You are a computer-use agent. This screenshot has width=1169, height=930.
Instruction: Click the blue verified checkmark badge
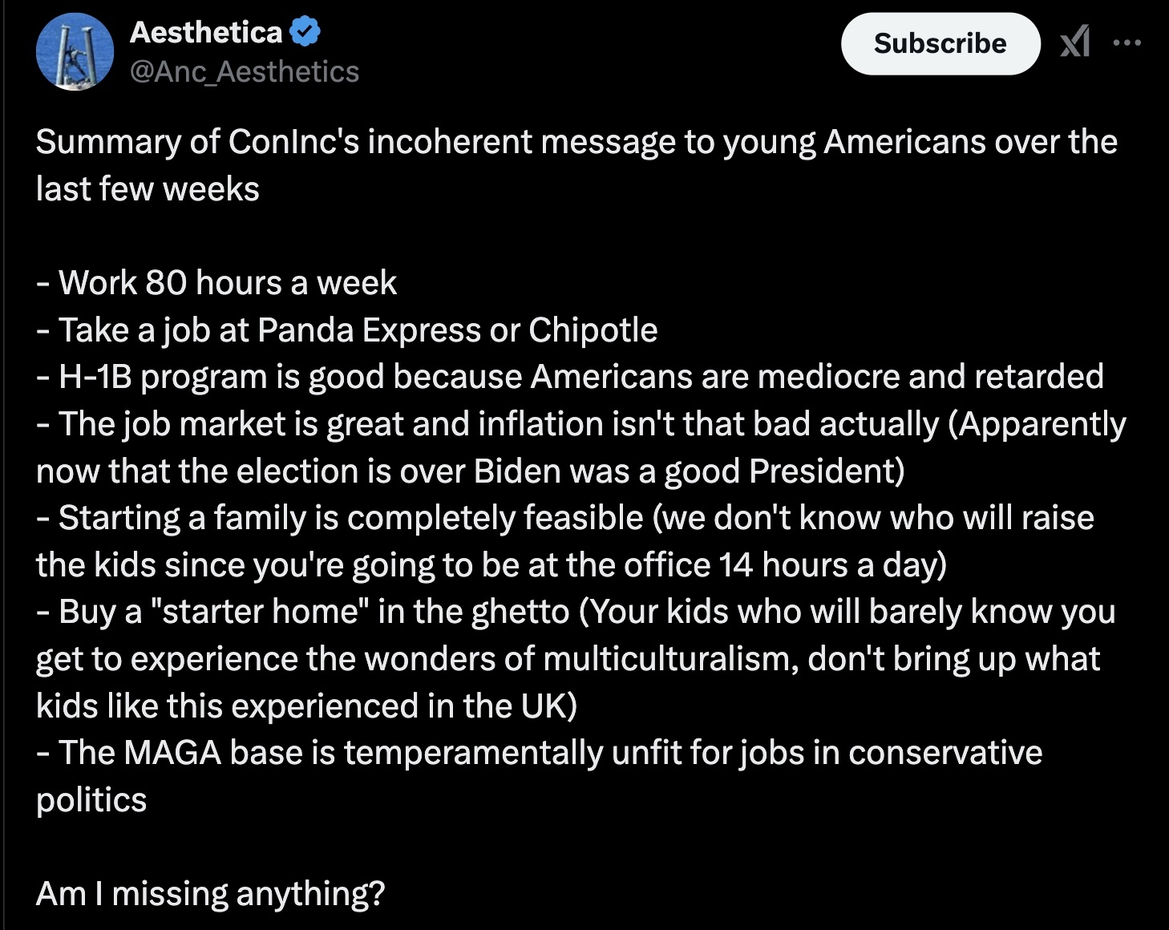point(305,32)
